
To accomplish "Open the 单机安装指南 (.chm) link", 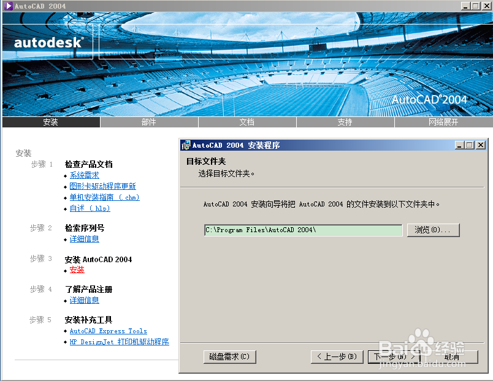I will coord(104,197).
